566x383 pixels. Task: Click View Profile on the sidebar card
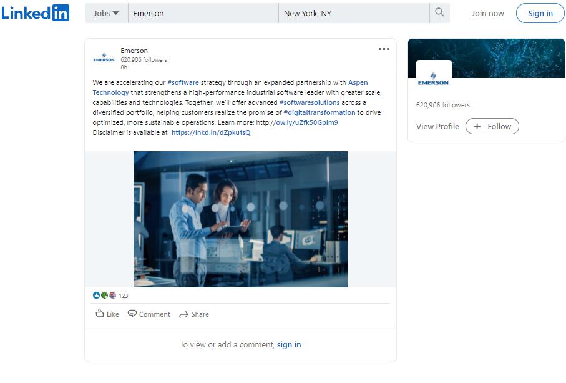(437, 126)
